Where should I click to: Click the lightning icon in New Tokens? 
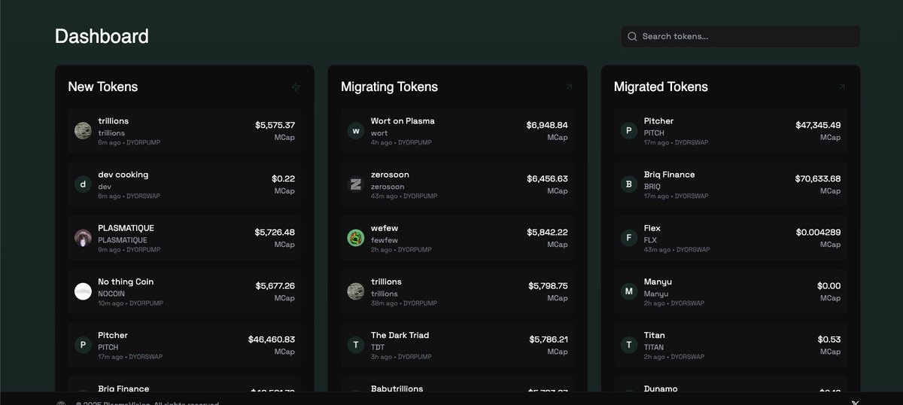point(296,87)
